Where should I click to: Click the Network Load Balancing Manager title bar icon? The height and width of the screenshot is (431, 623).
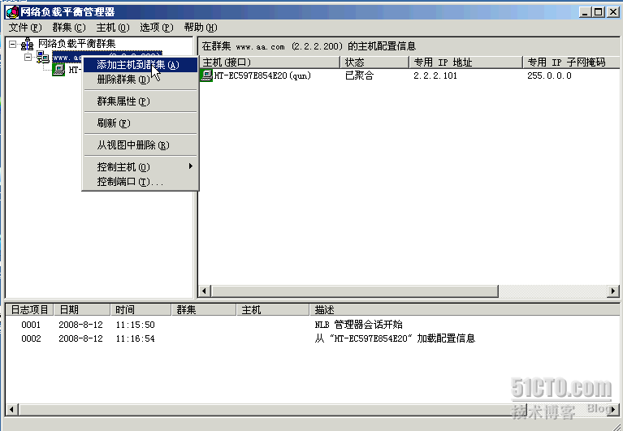click(12, 12)
